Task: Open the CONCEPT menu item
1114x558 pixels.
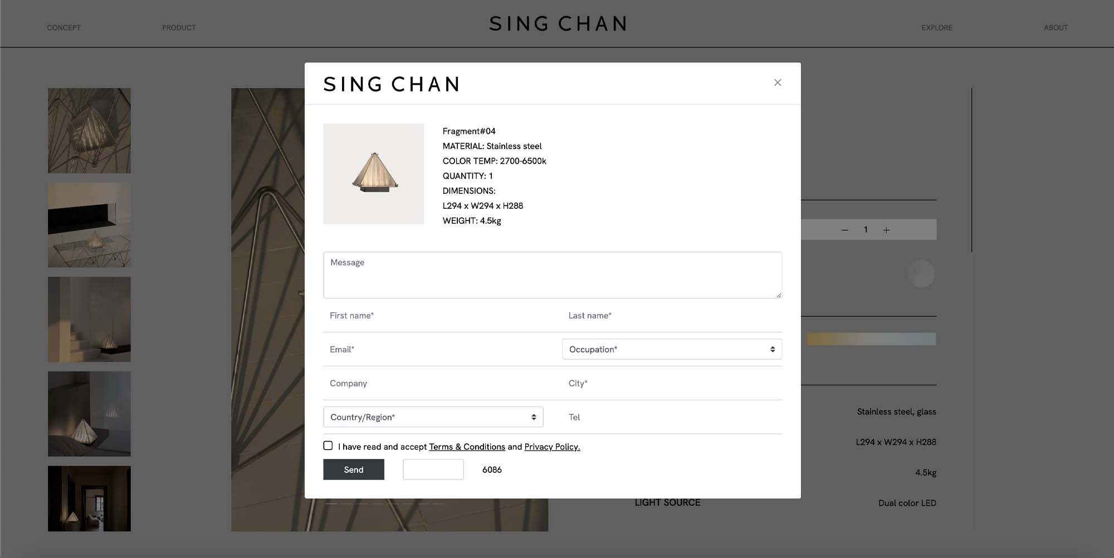Action: pyautogui.click(x=63, y=28)
